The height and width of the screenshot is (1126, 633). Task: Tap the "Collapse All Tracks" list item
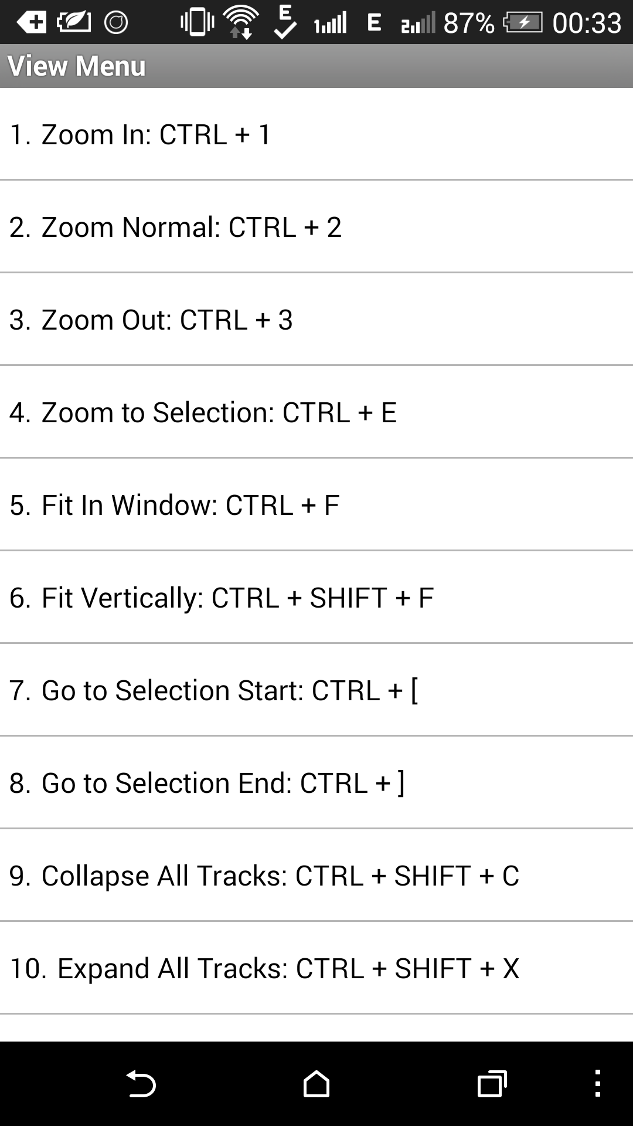(316, 875)
